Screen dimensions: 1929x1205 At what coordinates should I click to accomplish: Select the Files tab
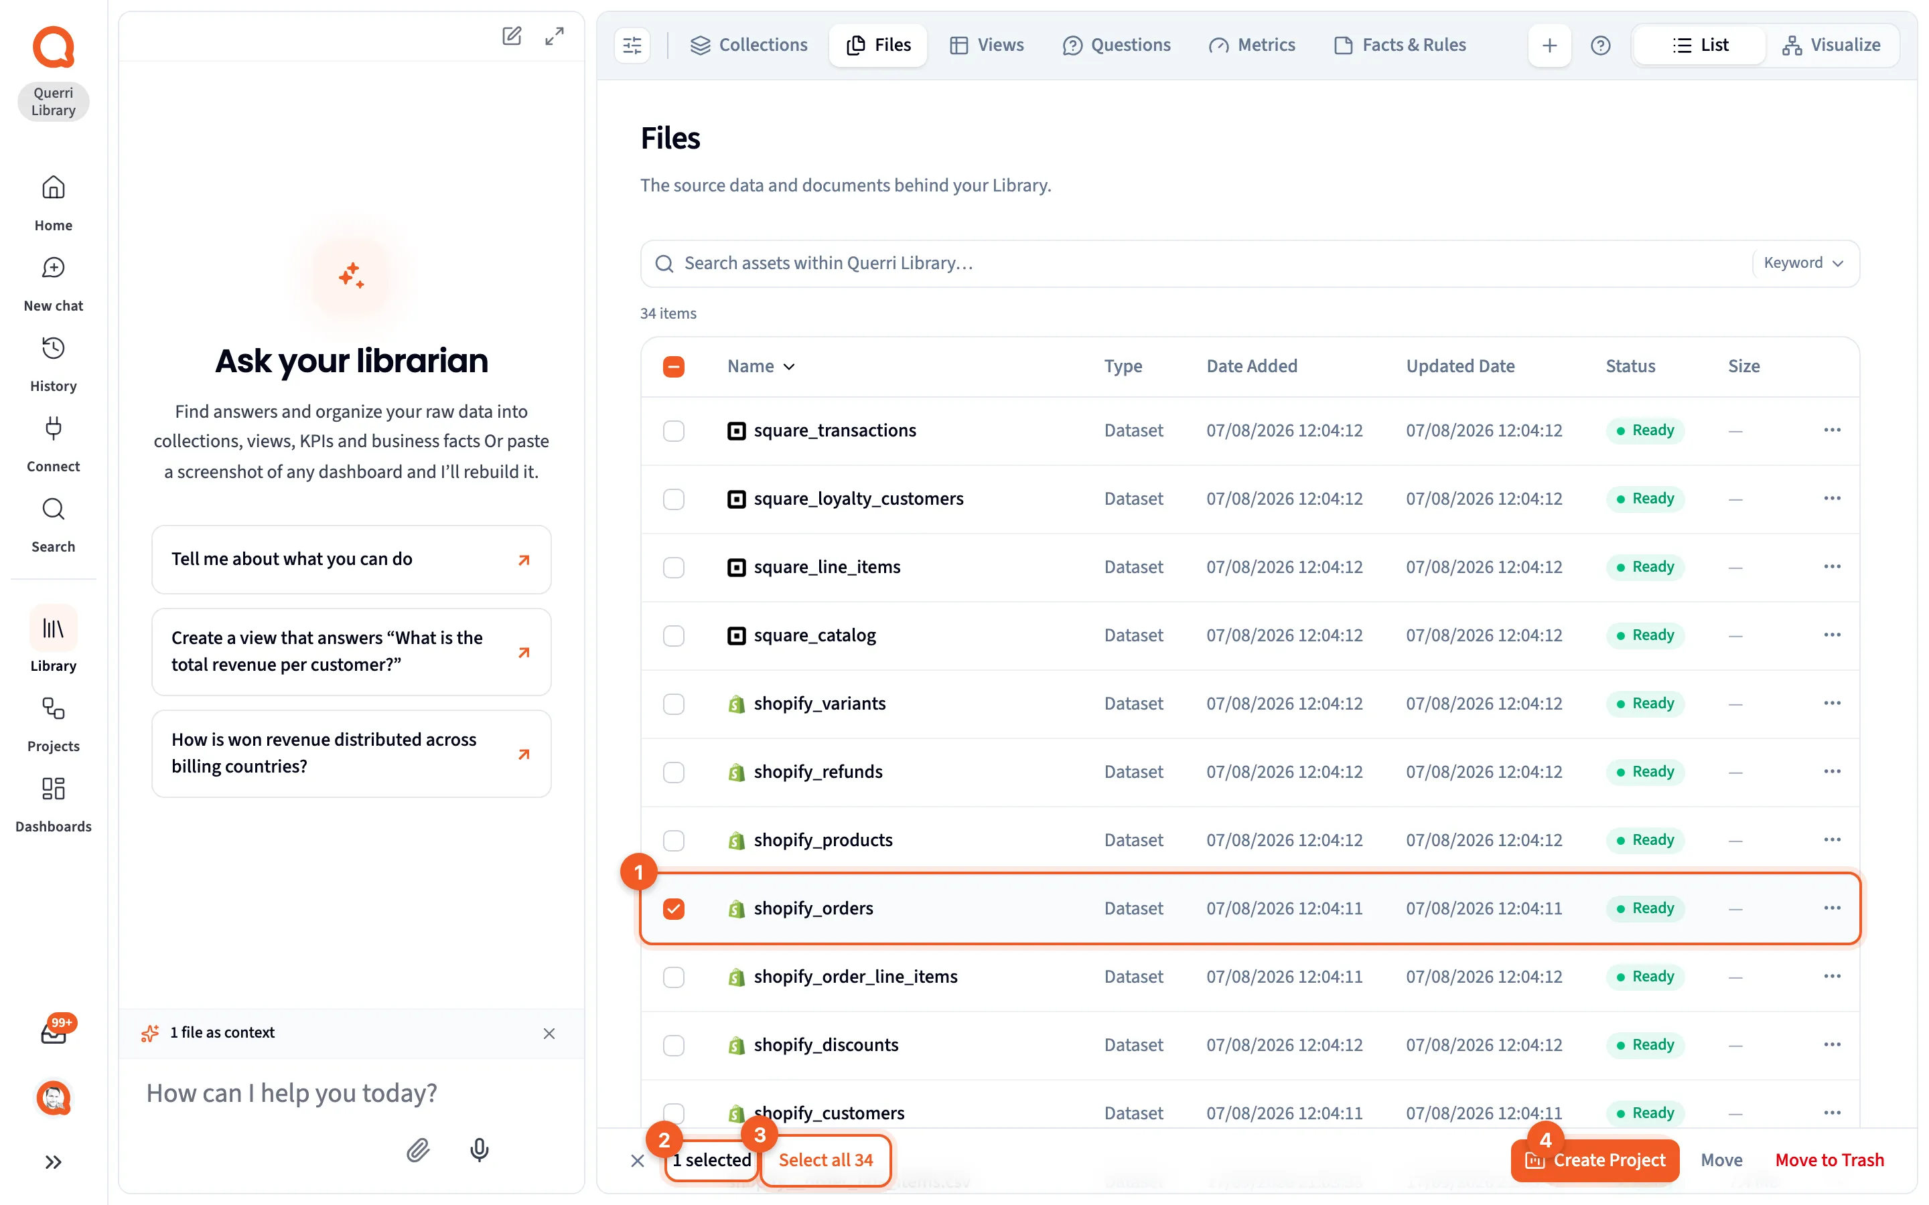[x=878, y=46]
